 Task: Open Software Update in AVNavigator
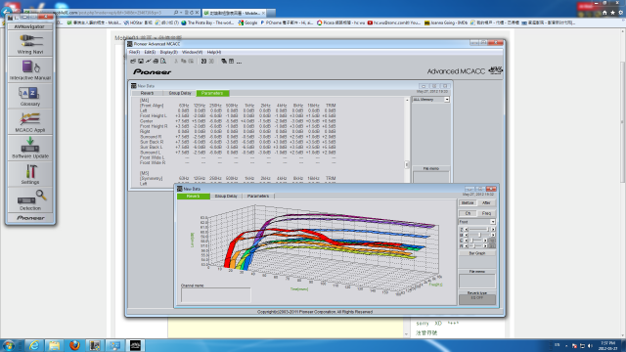point(30,148)
